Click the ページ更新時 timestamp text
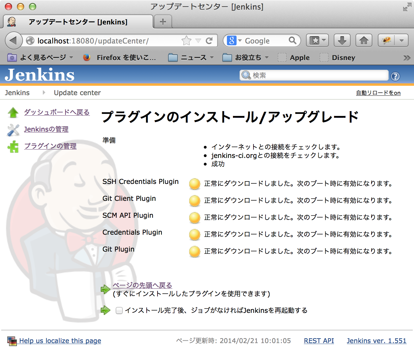 point(234,341)
